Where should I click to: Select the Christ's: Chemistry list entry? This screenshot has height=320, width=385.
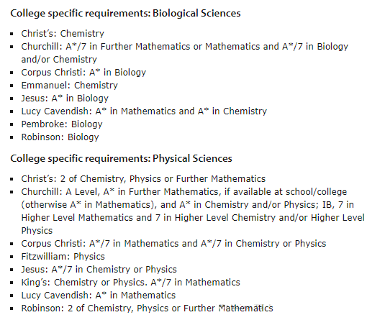point(63,34)
